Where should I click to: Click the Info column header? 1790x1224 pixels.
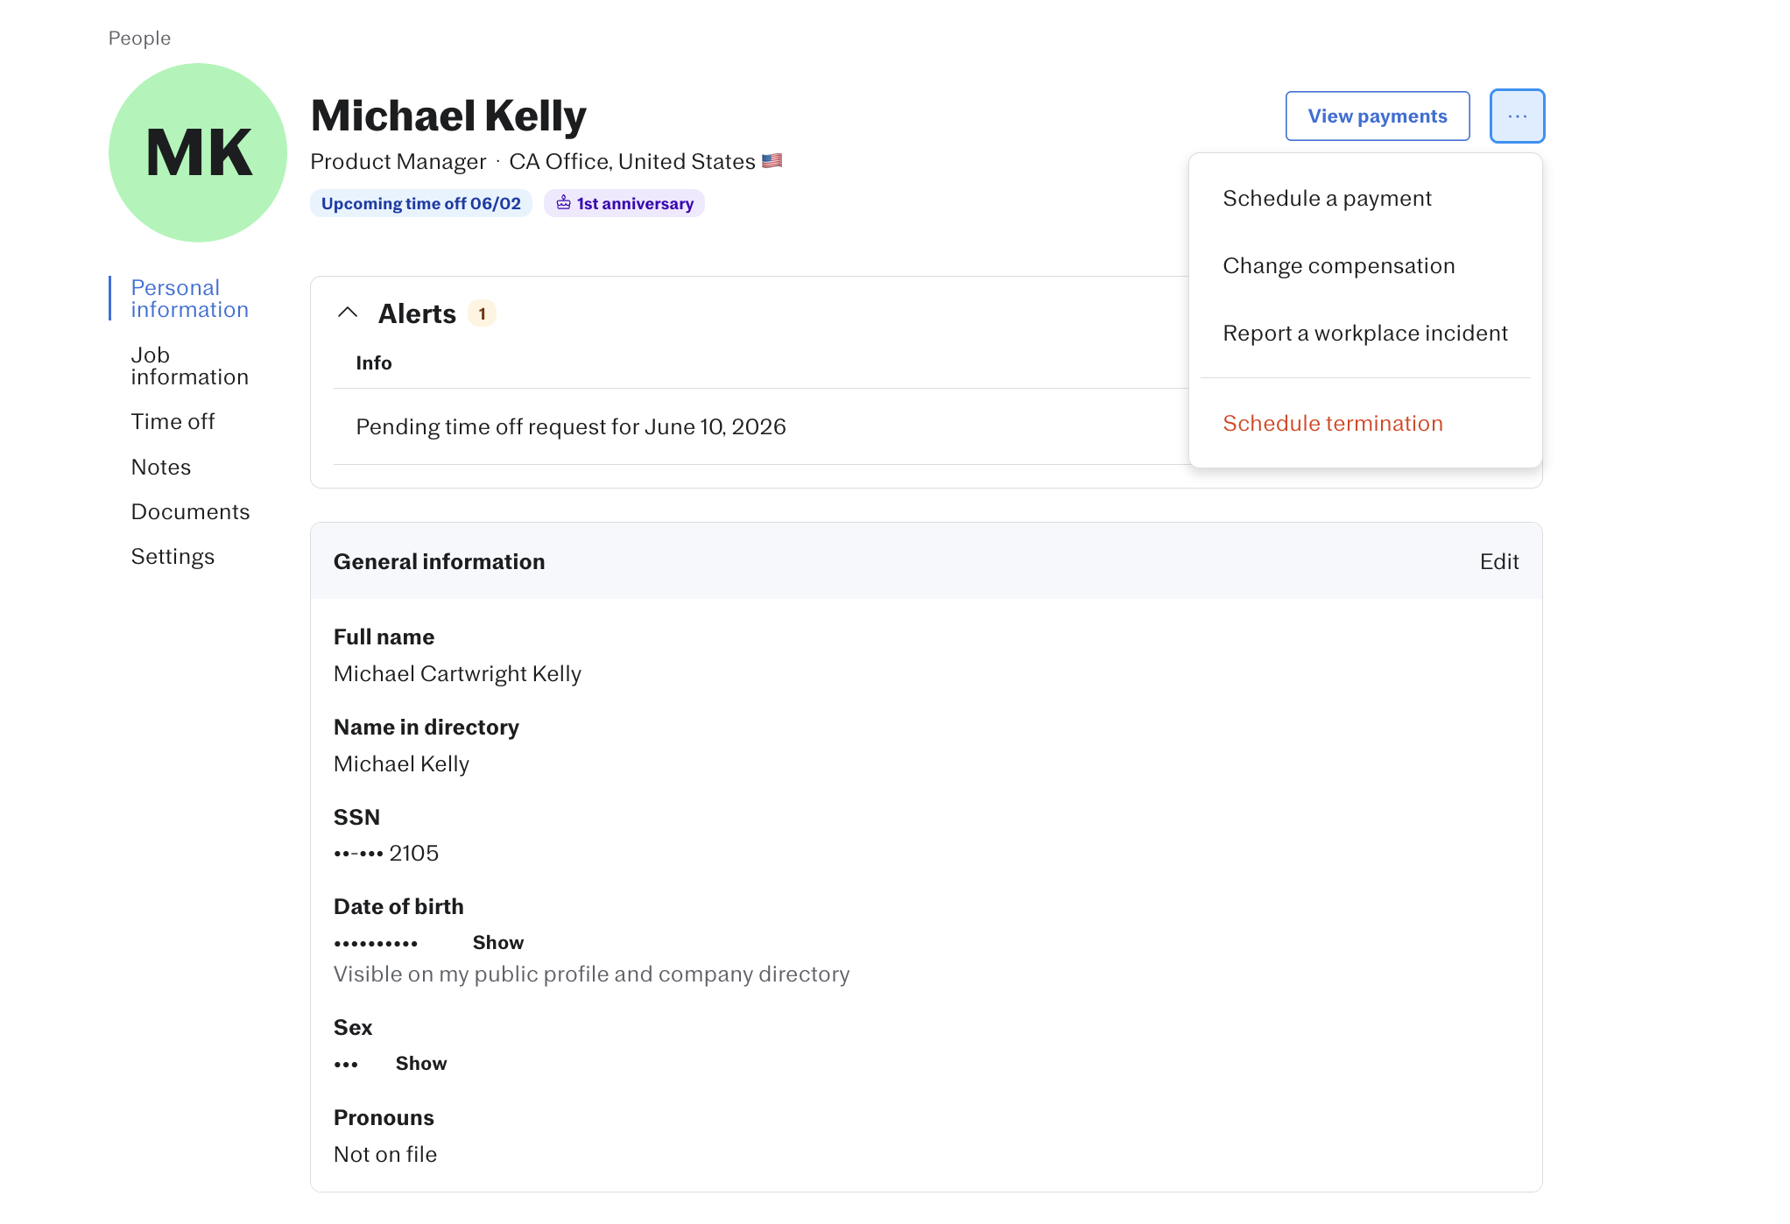click(x=374, y=363)
